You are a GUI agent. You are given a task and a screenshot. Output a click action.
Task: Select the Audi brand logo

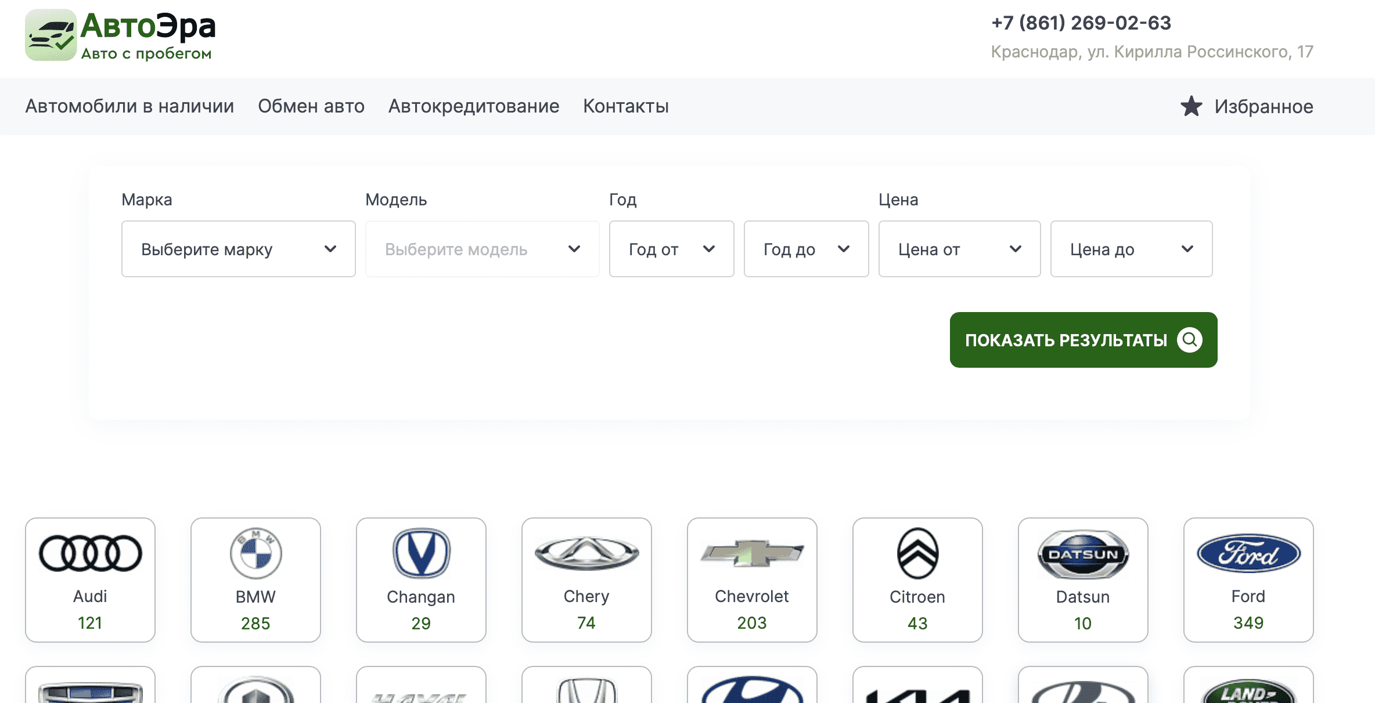(x=90, y=553)
